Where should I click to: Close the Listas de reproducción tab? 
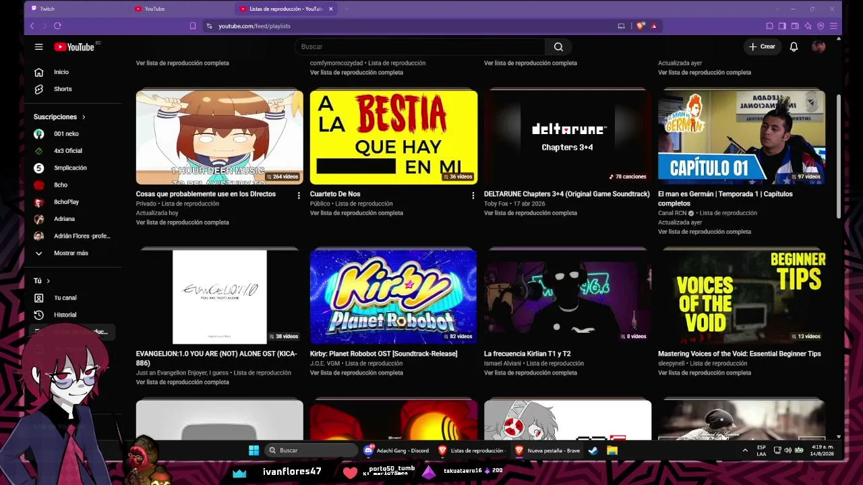coord(330,9)
